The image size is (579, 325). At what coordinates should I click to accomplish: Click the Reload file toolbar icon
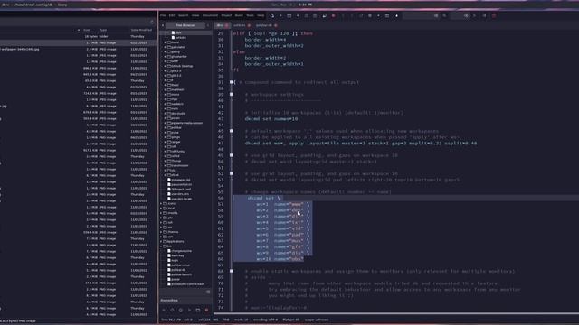324,16
